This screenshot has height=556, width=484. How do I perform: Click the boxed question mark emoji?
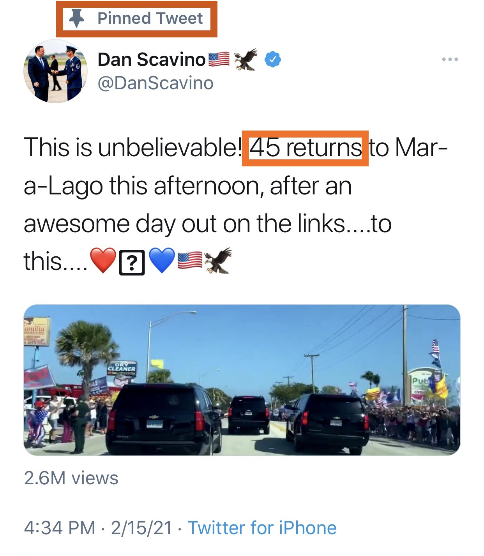(x=132, y=262)
